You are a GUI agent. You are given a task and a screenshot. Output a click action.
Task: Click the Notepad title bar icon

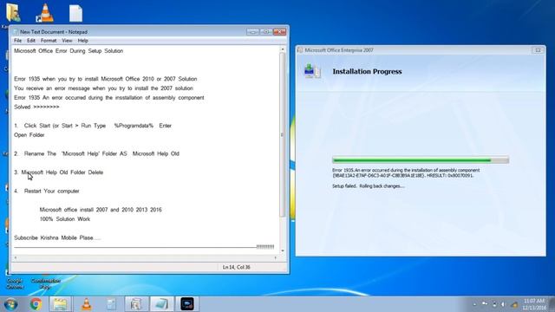tap(16, 32)
